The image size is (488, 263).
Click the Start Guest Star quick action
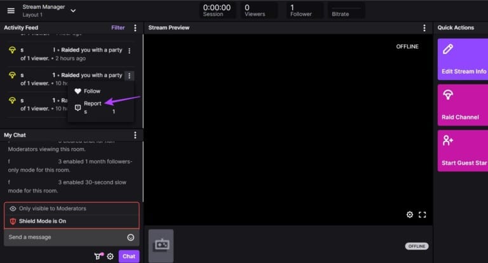pyautogui.click(x=463, y=151)
